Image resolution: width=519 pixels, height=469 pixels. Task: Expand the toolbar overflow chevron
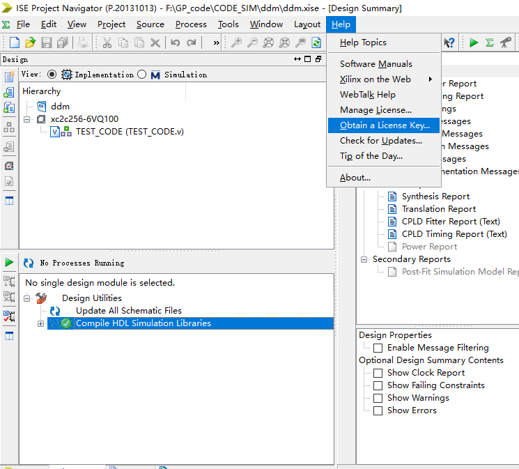(216, 43)
